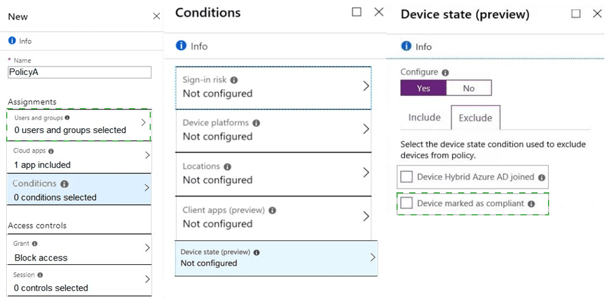Expand the Sign-in risk condition
The height and width of the screenshot is (299, 606).
coord(273,87)
